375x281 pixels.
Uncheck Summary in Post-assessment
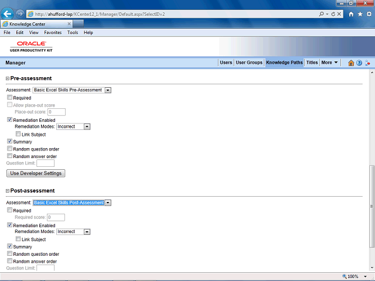tap(9, 246)
